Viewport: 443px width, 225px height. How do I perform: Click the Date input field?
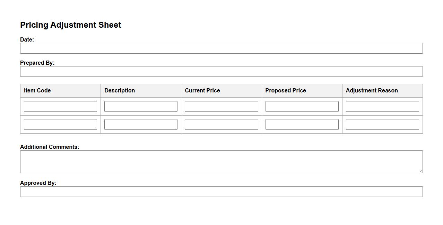pyautogui.click(x=221, y=48)
